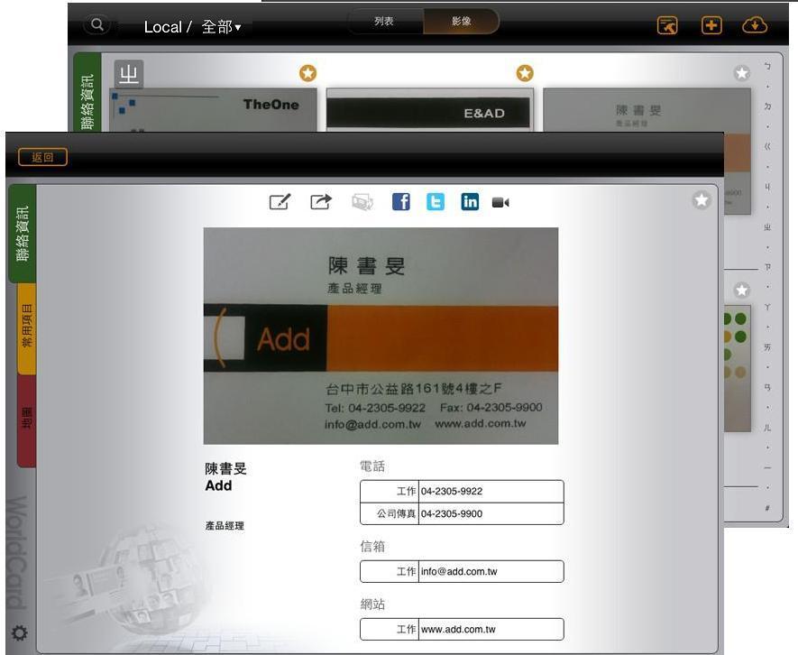Expand the 全部 category dropdown
The width and height of the screenshot is (798, 655).
click(222, 27)
